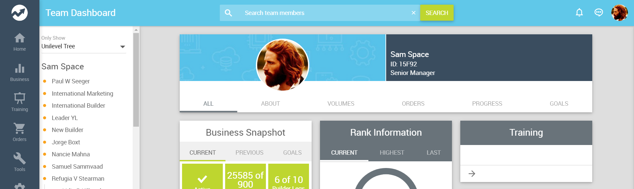Expand the Unilevel Tree dropdown
634x189 pixels.
click(123, 47)
